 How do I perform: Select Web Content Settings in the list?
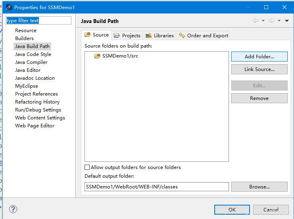click(x=40, y=118)
